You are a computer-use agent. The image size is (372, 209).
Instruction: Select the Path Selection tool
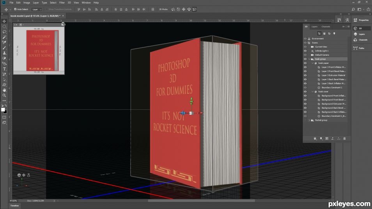pyautogui.click(x=4, y=79)
